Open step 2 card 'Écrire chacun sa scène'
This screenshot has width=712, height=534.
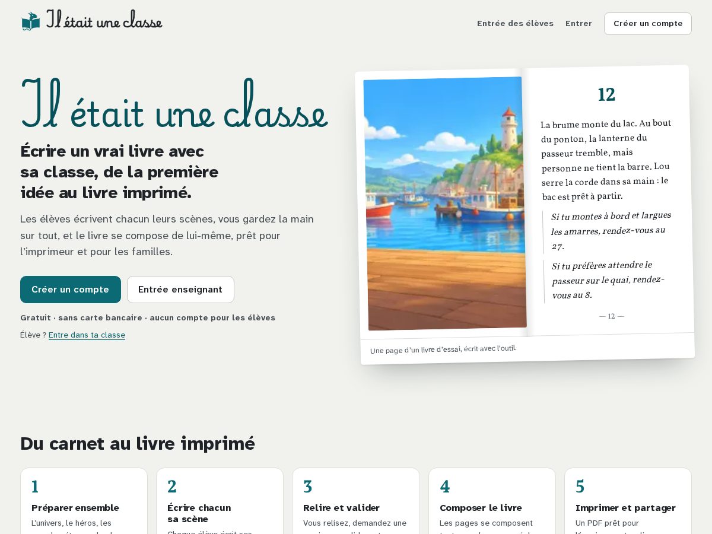pos(220,501)
